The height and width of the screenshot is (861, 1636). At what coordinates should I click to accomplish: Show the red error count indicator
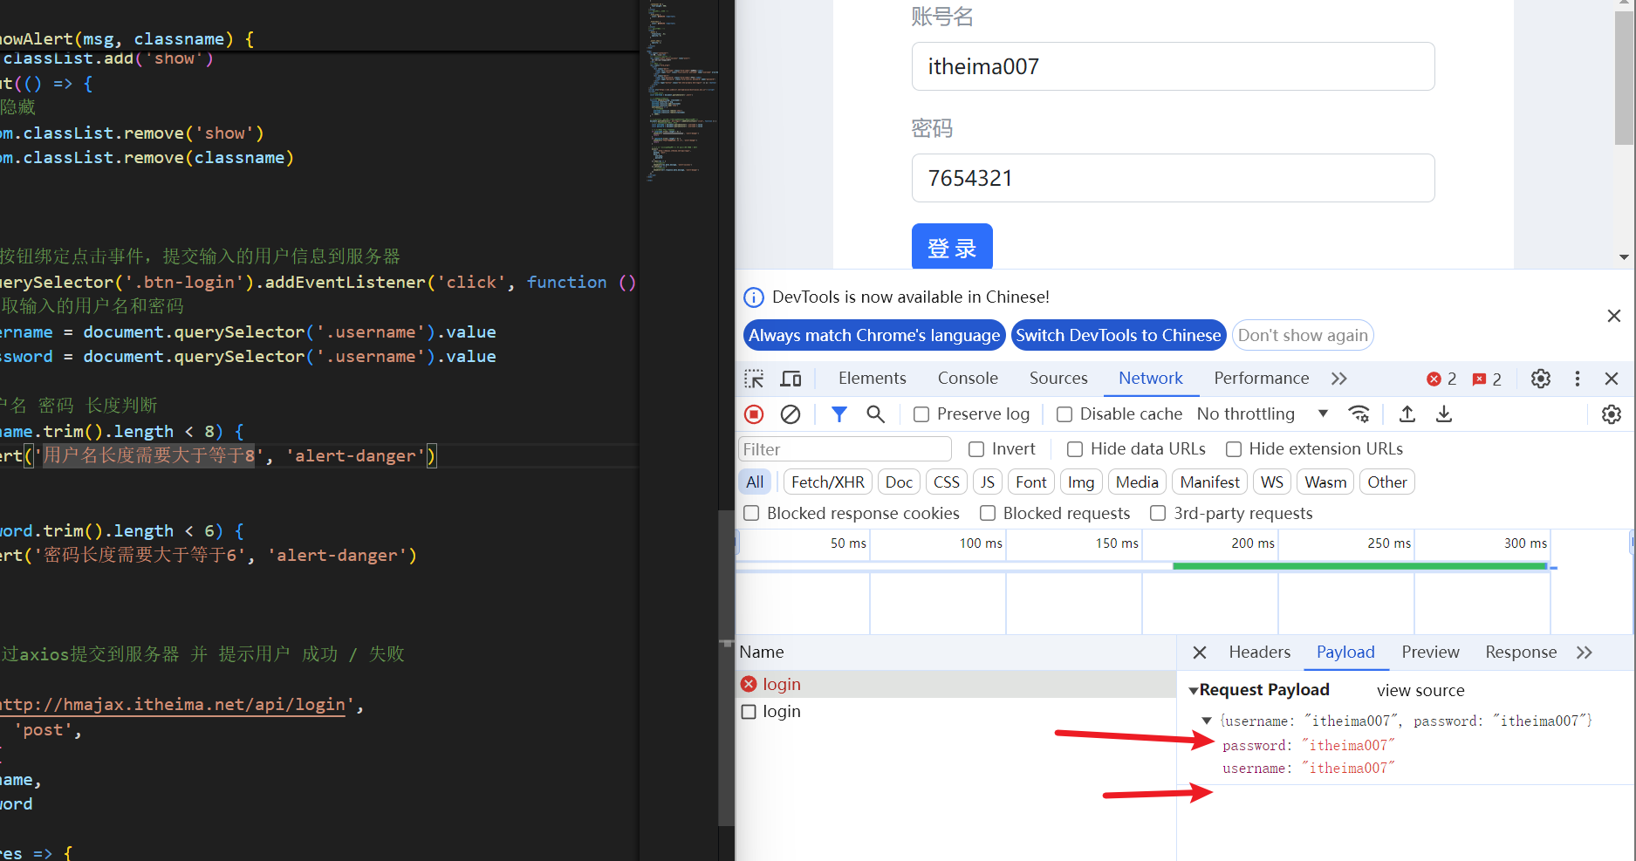pos(1441,379)
